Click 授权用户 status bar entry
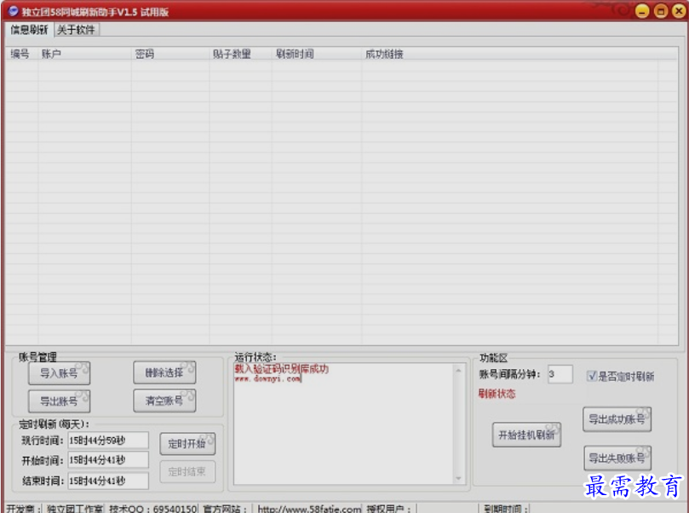Screen dimensions: 689x513 [x=388, y=509]
